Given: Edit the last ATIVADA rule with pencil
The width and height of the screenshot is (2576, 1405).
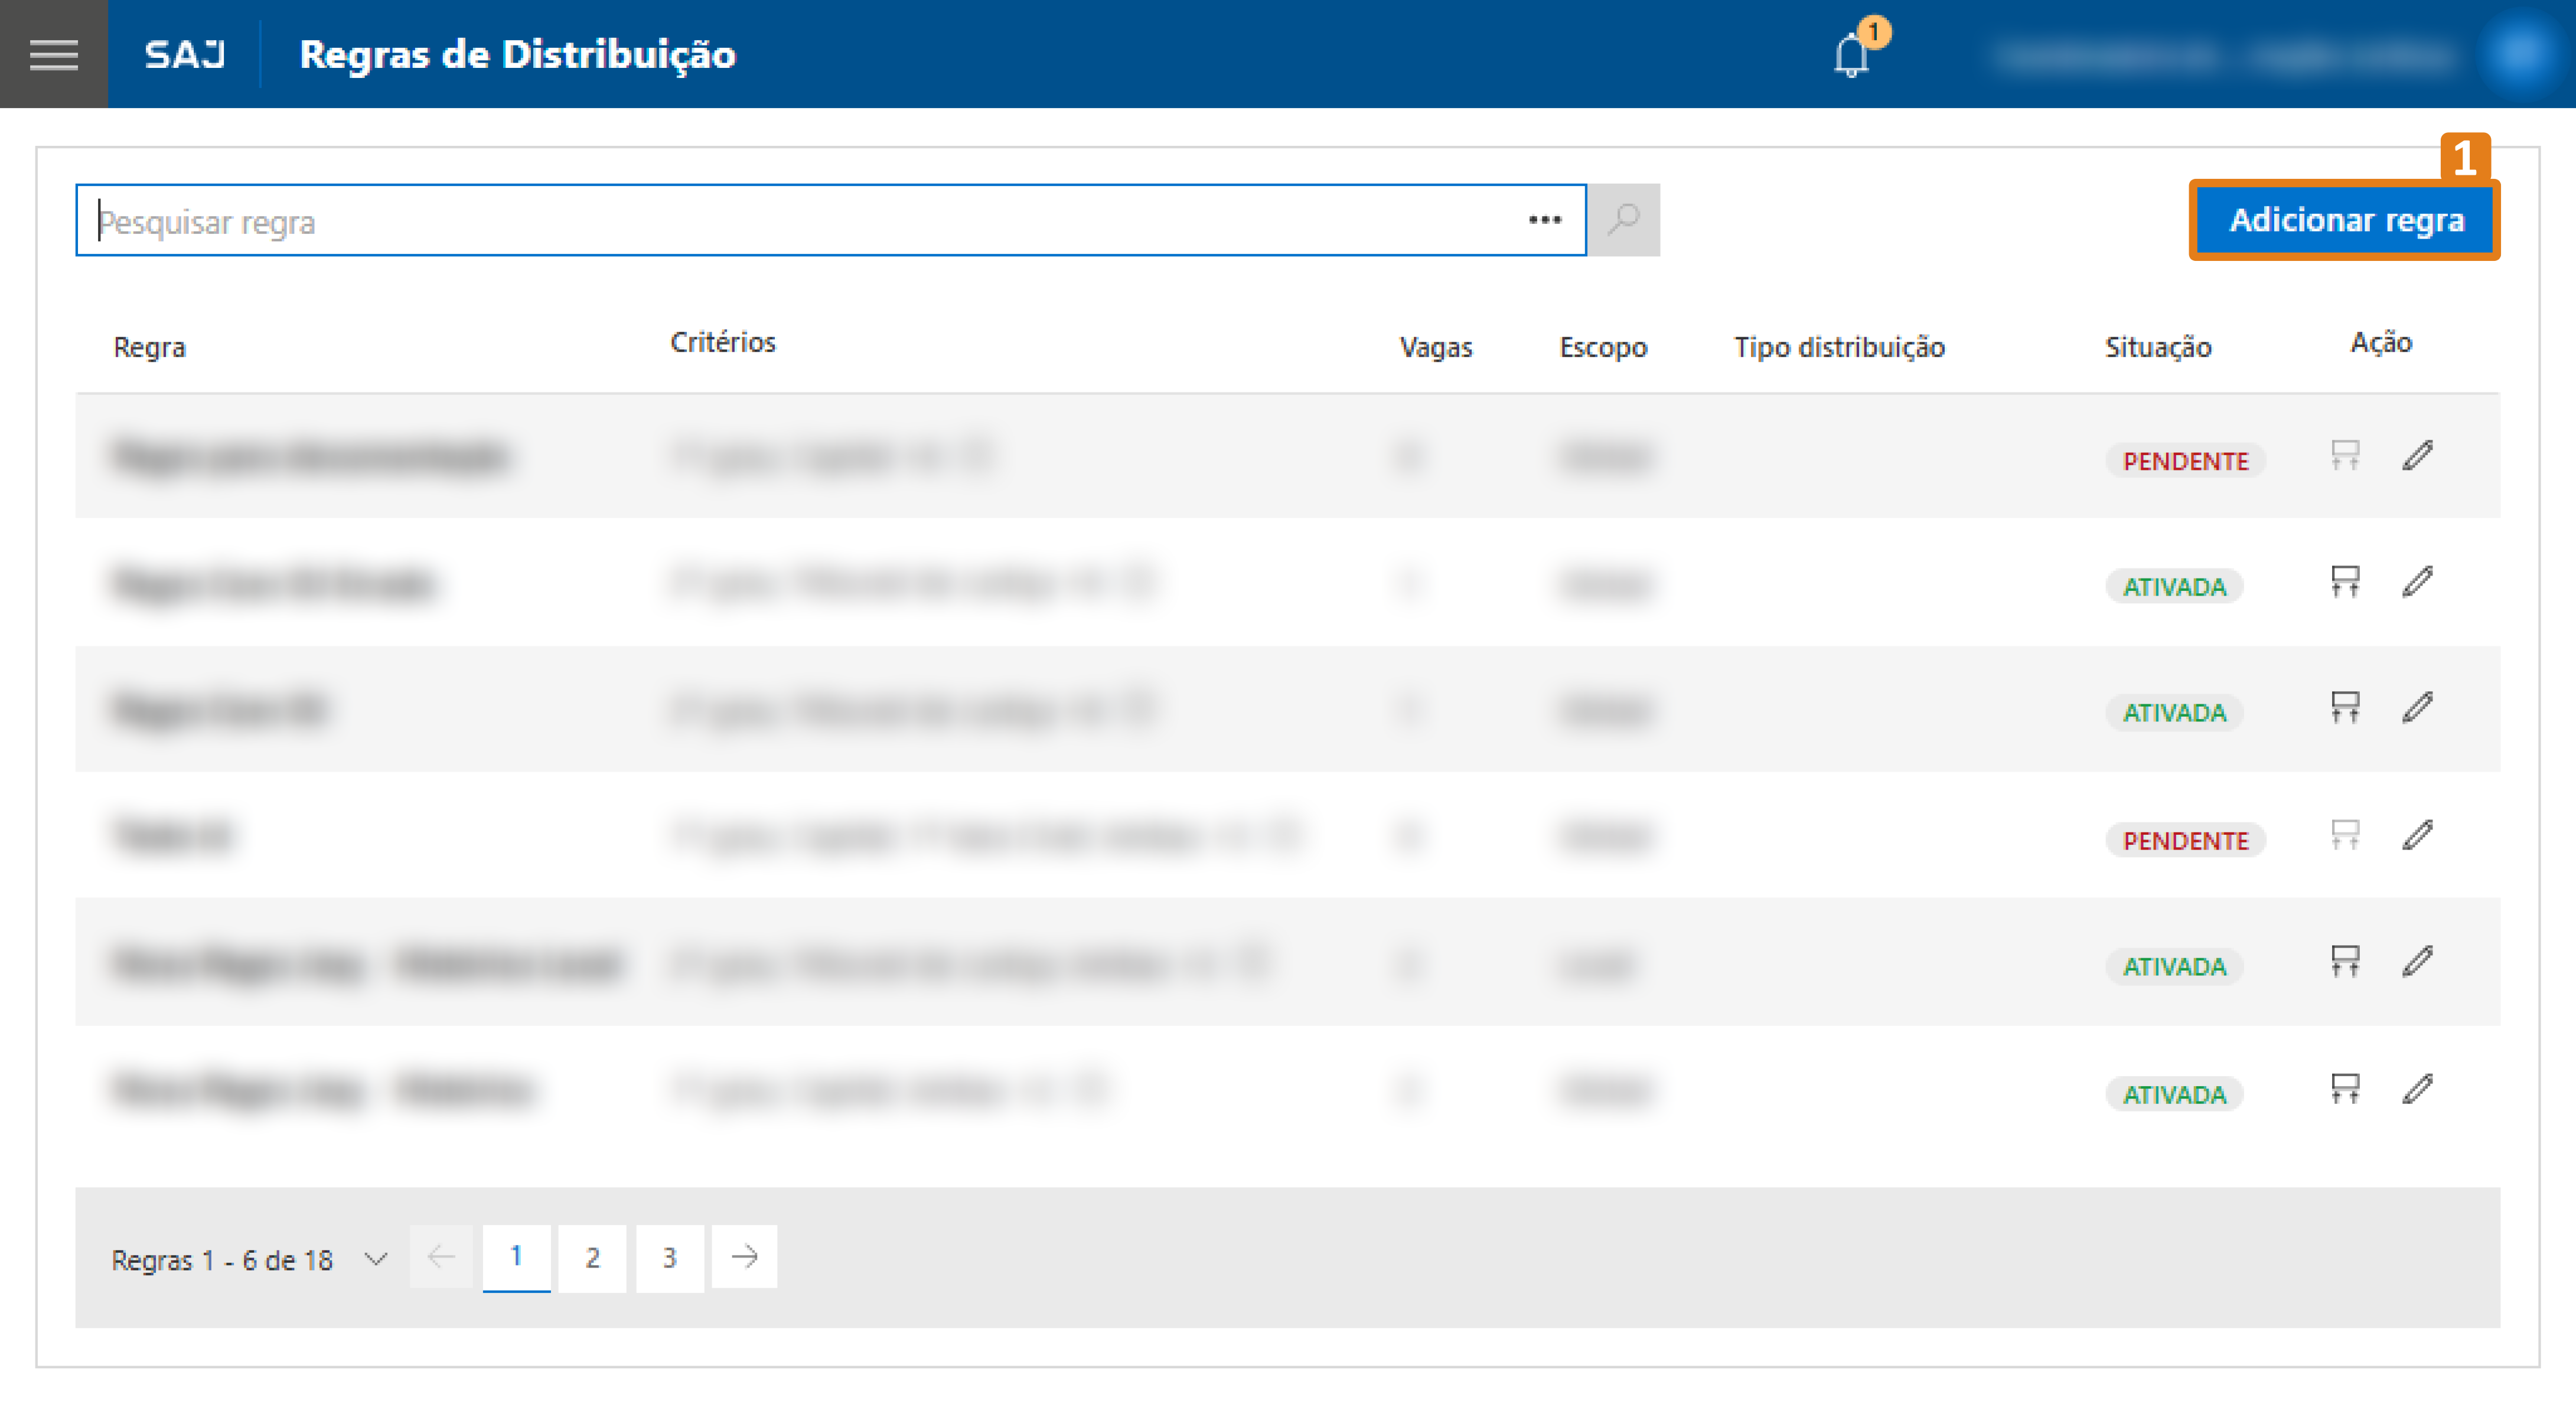Looking at the screenshot, I should point(2417,1089).
